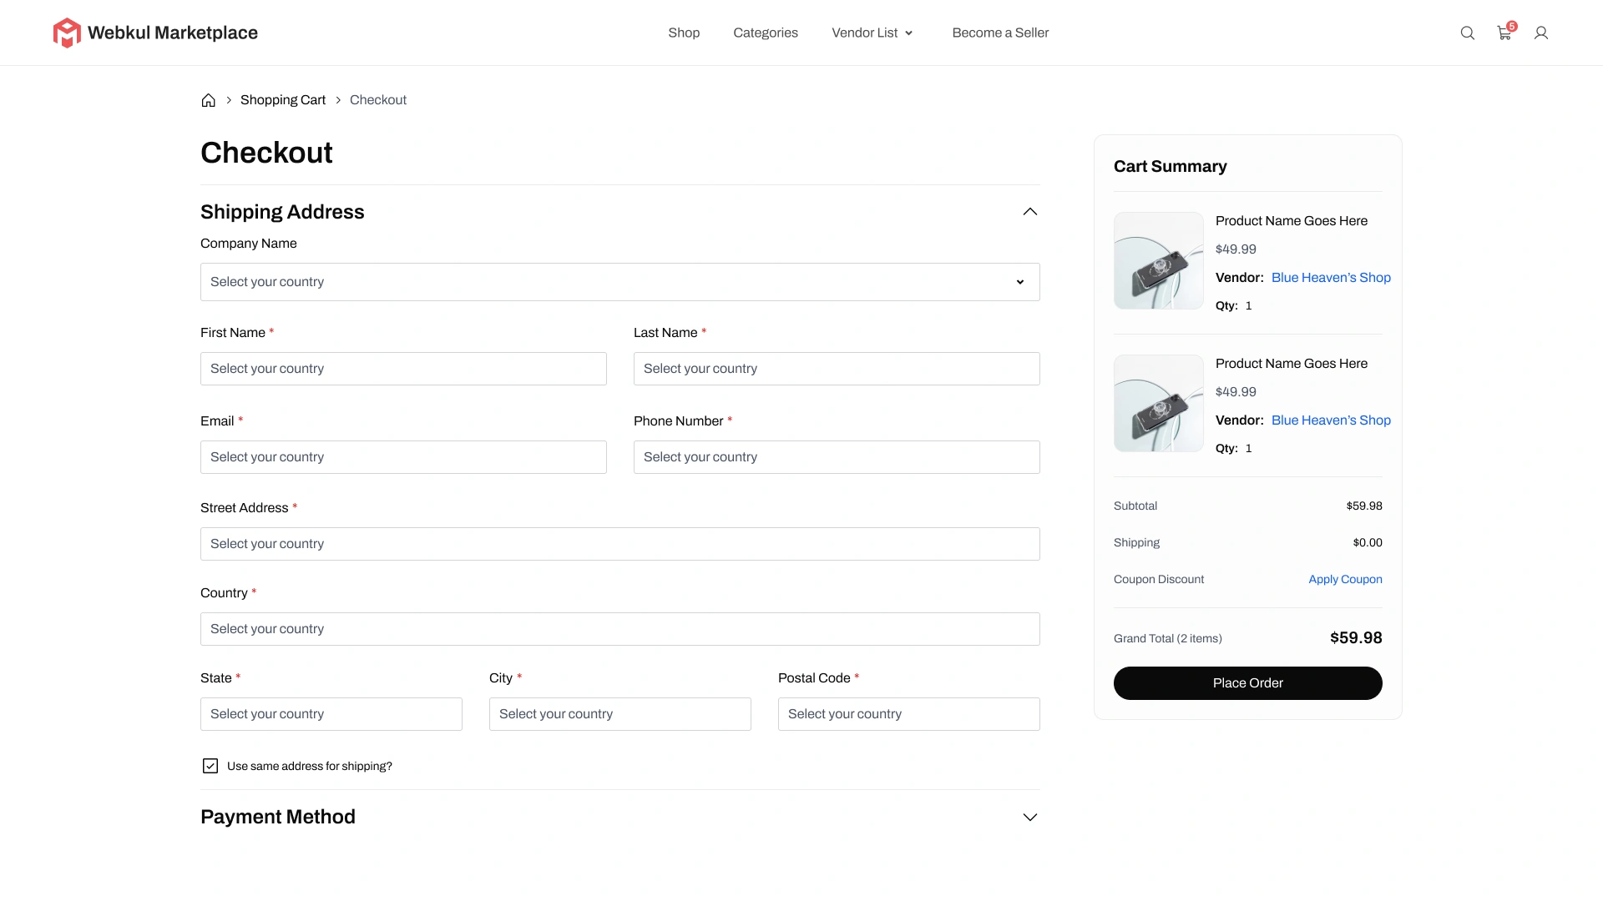Screen dimensions: 1603x901
Task: Open the Categories menu item
Action: [x=766, y=33]
